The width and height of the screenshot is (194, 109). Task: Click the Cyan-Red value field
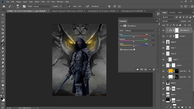[152, 35]
